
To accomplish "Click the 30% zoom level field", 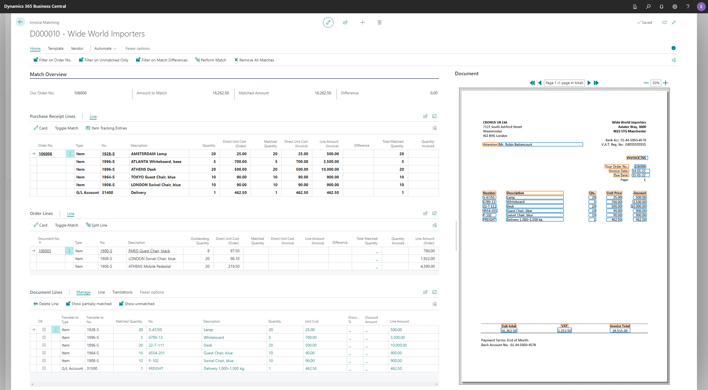I will tap(656, 83).
